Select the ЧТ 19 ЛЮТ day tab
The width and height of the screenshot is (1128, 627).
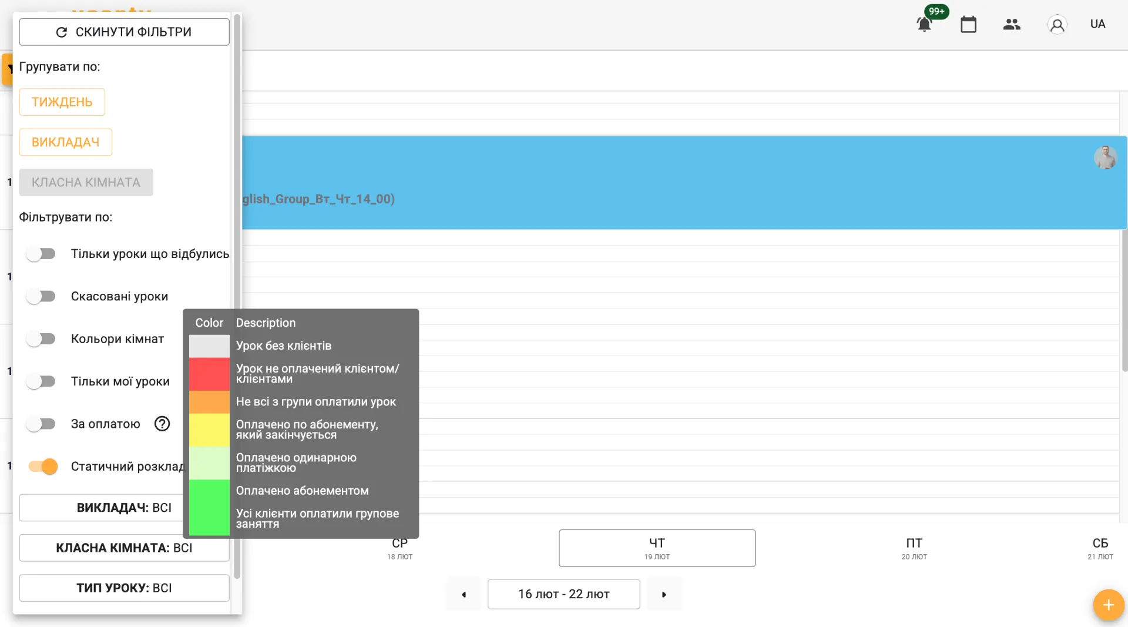tap(657, 548)
